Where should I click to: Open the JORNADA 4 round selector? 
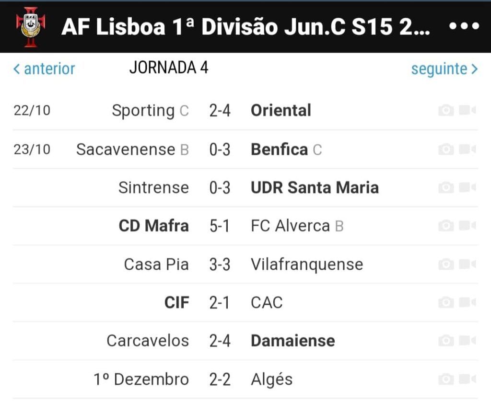tap(169, 67)
